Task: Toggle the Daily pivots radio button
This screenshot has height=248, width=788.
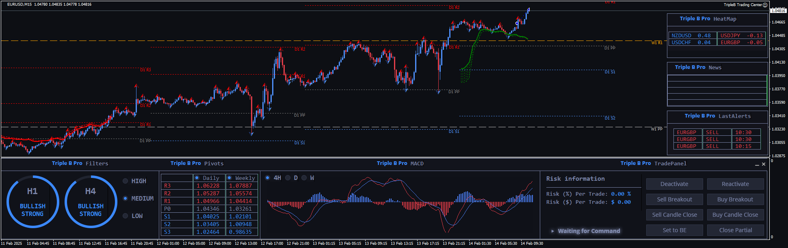Action: pos(197,178)
